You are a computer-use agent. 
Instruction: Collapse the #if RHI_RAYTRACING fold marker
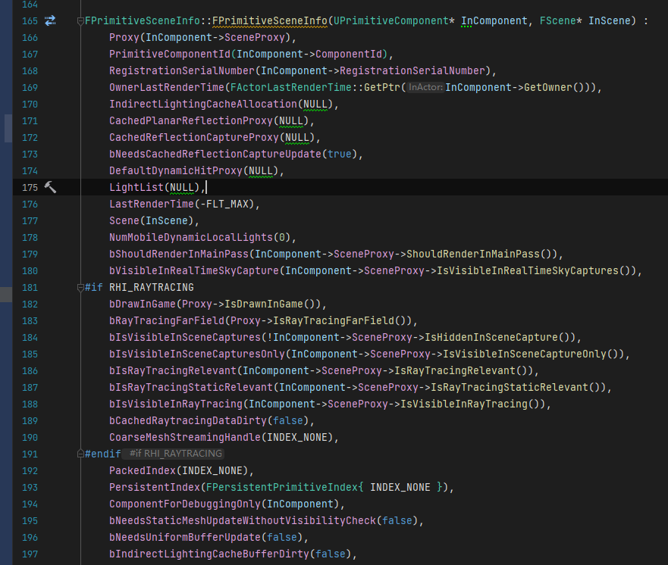click(x=80, y=288)
